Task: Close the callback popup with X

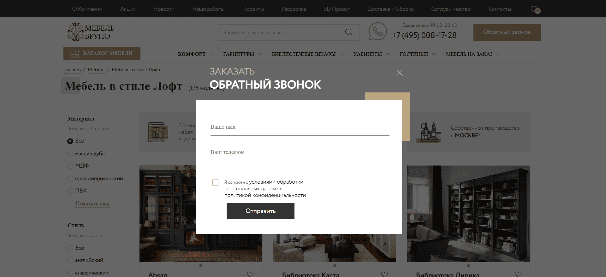Action: (x=399, y=73)
